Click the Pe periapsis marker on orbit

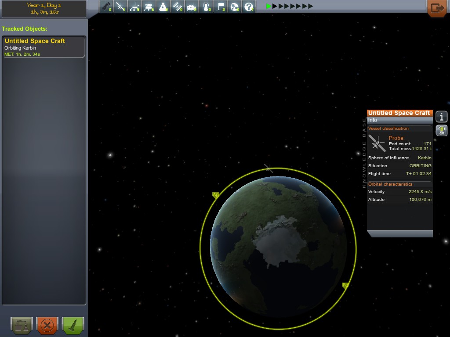345,285
